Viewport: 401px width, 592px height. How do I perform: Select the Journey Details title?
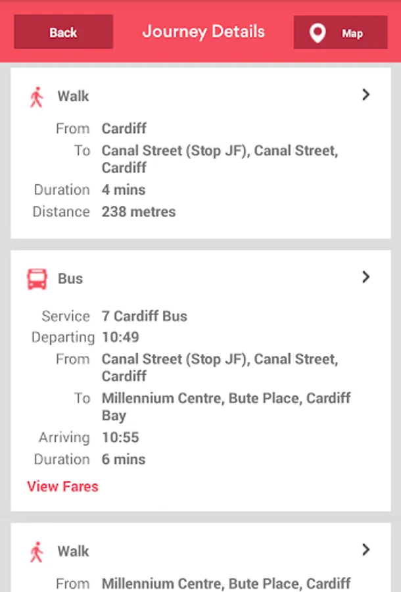point(203,32)
